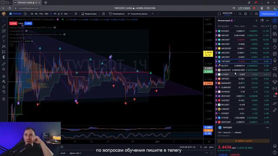The image size is (278, 156).
Task: Open the chart layout selector square
Action: (x=219, y=14)
